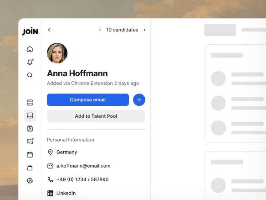
Task: Open the messages chat icon
Action: [30, 141]
